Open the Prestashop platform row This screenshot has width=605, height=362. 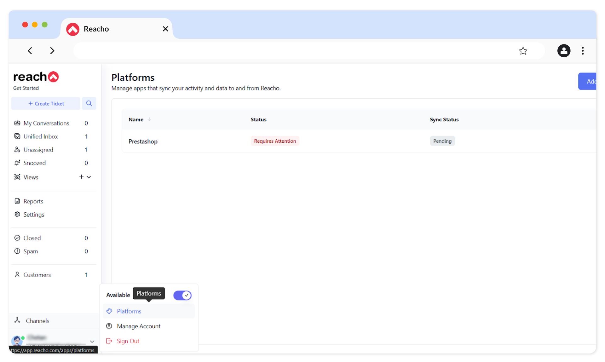(143, 141)
